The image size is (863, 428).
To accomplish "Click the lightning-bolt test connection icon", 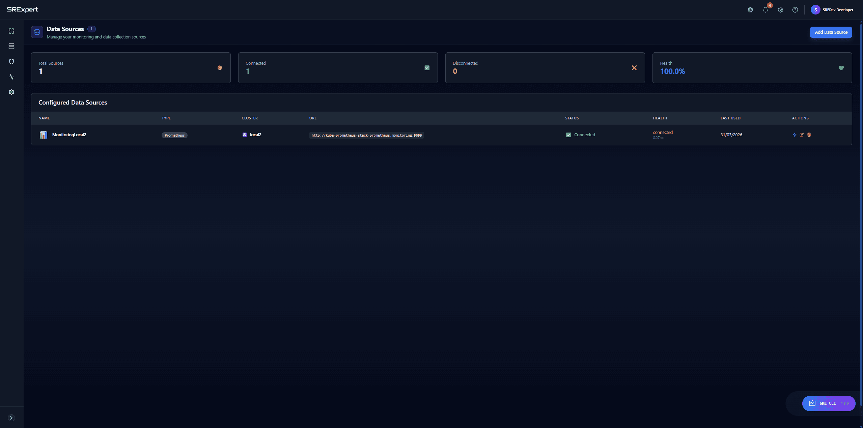I will 795,135.
